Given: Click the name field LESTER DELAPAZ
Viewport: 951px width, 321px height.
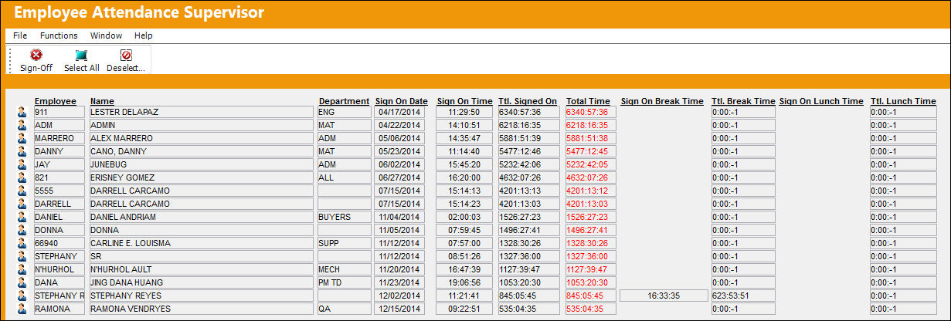Looking at the screenshot, I should [x=202, y=112].
